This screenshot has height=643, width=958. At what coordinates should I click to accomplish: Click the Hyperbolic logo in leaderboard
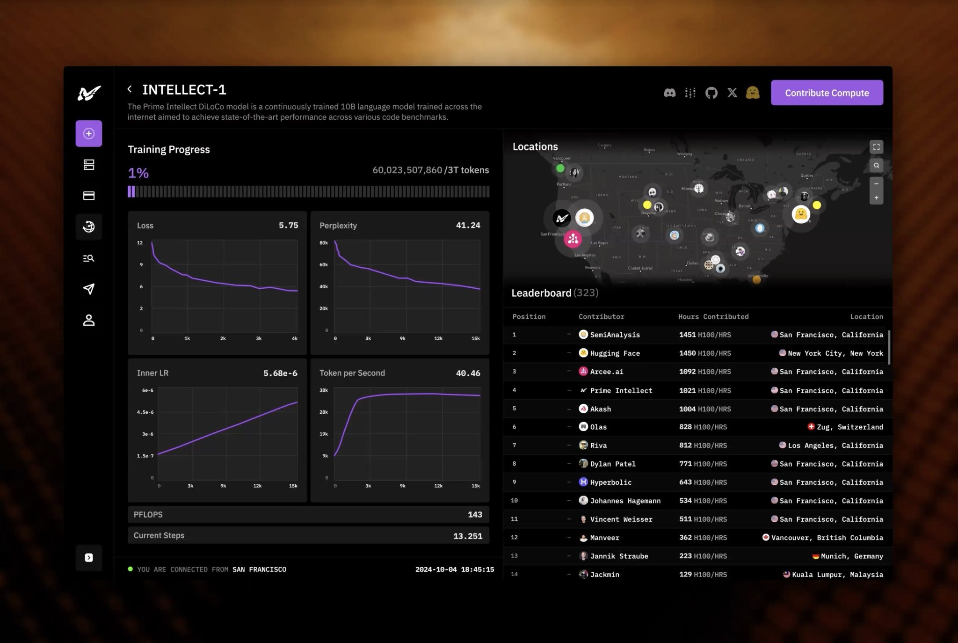coord(583,482)
